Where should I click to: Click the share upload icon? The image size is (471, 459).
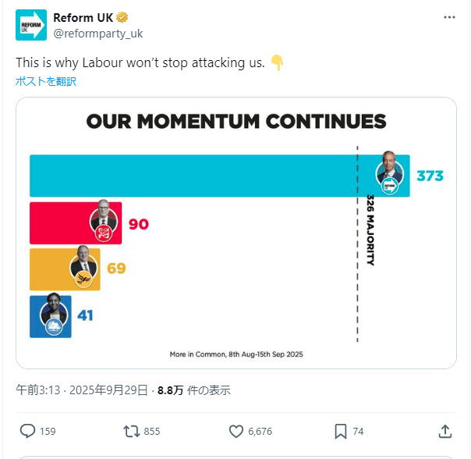444,431
